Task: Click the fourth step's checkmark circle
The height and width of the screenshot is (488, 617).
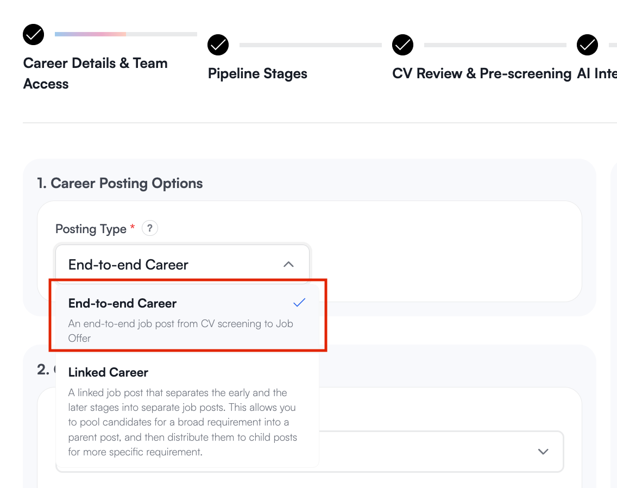Action: (x=587, y=45)
